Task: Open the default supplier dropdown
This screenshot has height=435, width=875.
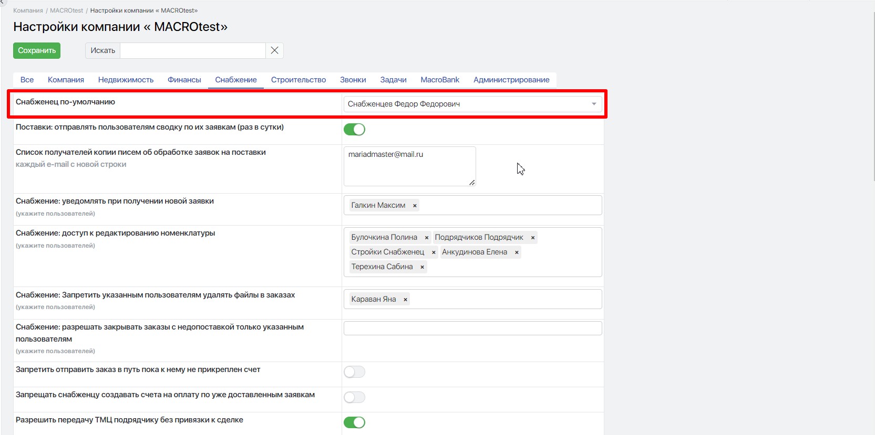Action: (x=472, y=104)
